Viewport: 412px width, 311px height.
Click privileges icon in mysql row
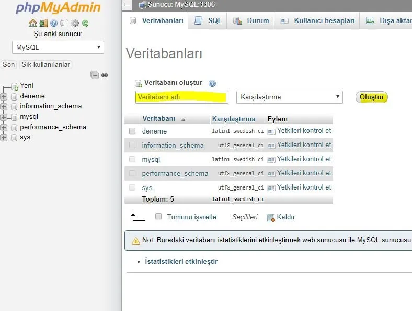[x=271, y=160]
